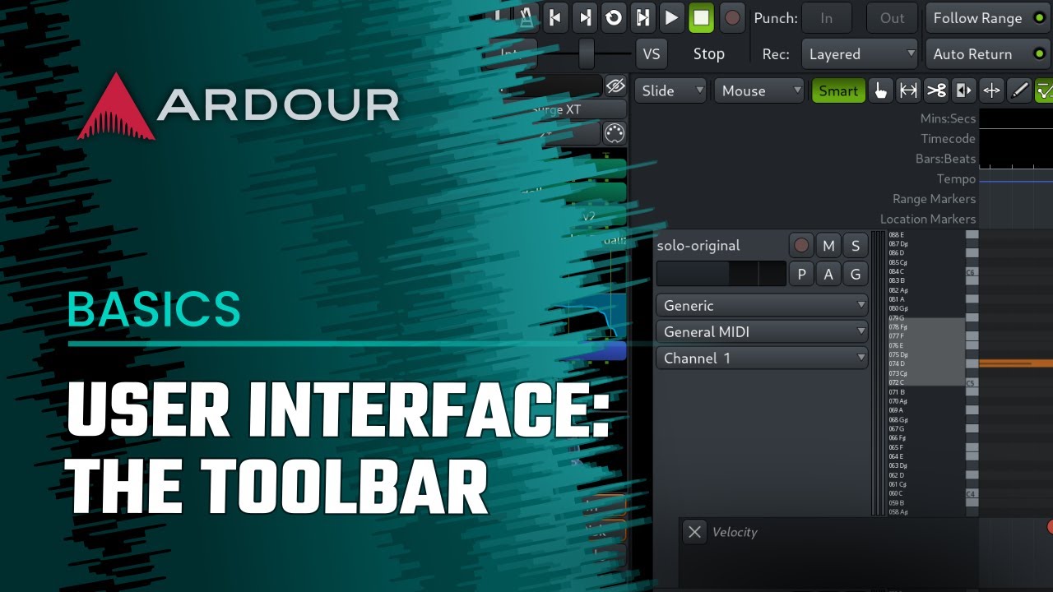This screenshot has height=592, width=1053.
Task: Open the Layered record mode dropdown
Action: [x=860, y=54]
